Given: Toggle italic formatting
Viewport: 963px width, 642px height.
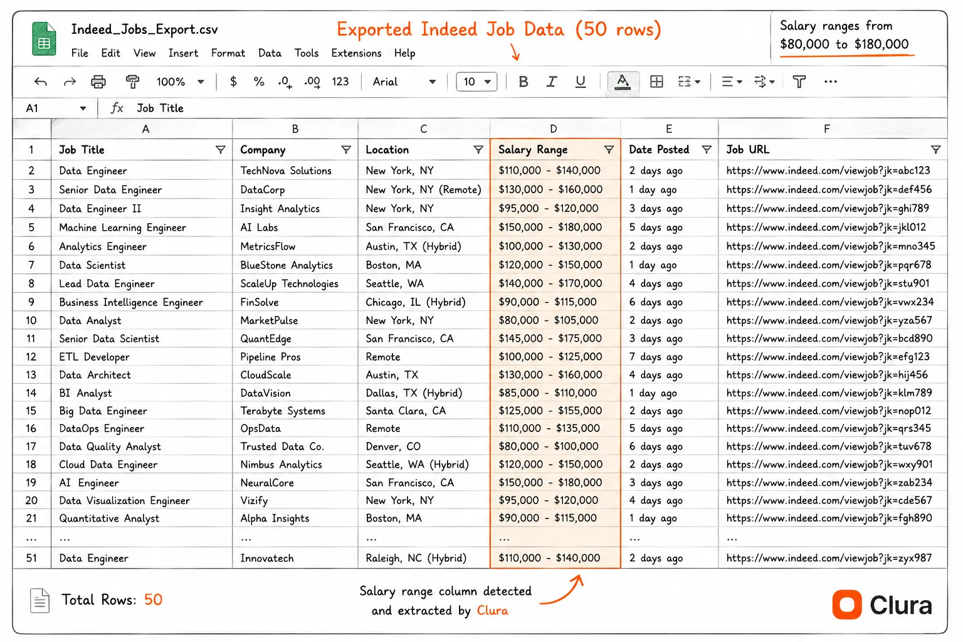Looking at the screenshot, I should click(552, 82).
